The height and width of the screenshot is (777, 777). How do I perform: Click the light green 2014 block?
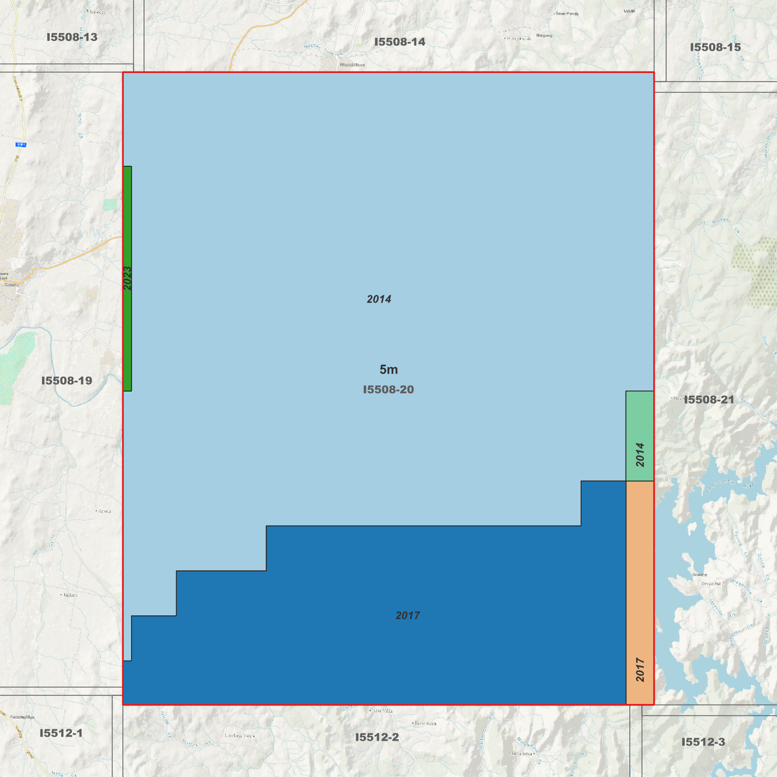click(639, 436)
